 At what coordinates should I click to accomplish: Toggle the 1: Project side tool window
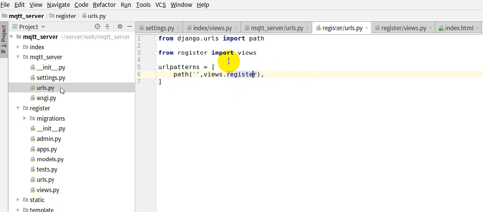4,40
